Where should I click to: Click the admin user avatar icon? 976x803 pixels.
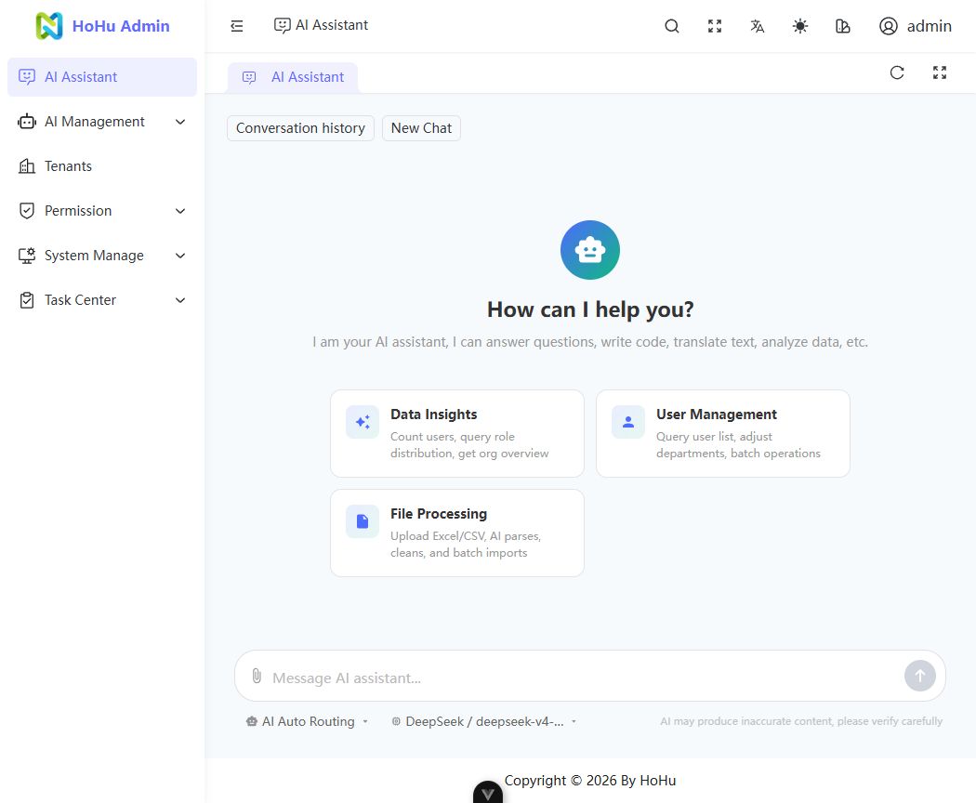point(889,25)
